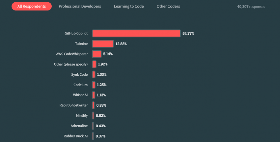The height and width of the screenshot is (142, 280).
Task: Select the All Respondents tab
Action: coord(31,6)
